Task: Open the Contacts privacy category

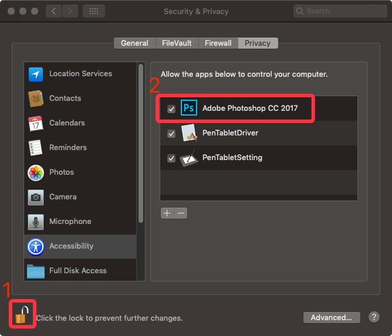Action: coord(80,99)
